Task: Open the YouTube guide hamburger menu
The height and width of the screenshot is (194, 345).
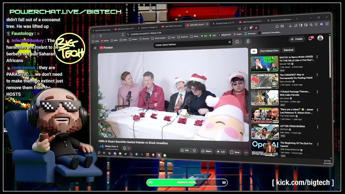Action: (95, 48)
